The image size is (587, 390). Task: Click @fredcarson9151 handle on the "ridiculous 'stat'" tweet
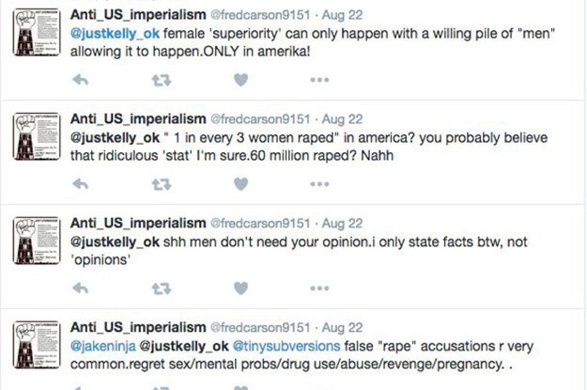pos(260,119)
